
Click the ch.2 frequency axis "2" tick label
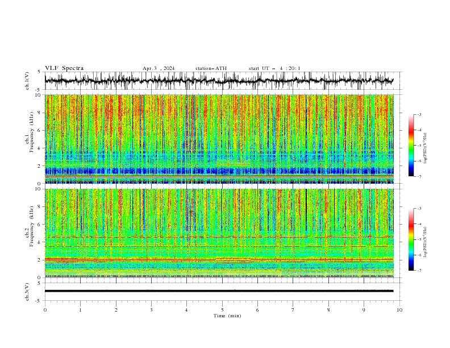(40, 260)
